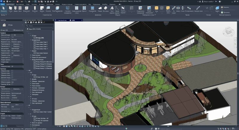
Task: Click the Масштаб вида value field
Action: click(17, 35)
